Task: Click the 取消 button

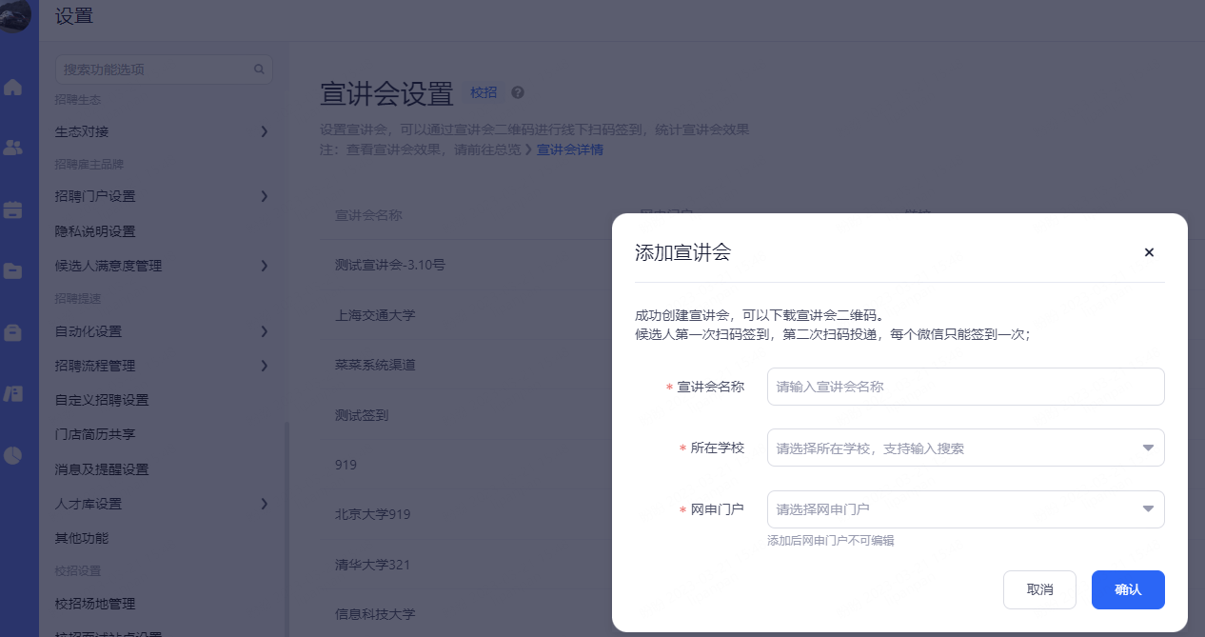Action: (x=1039, y=589)
